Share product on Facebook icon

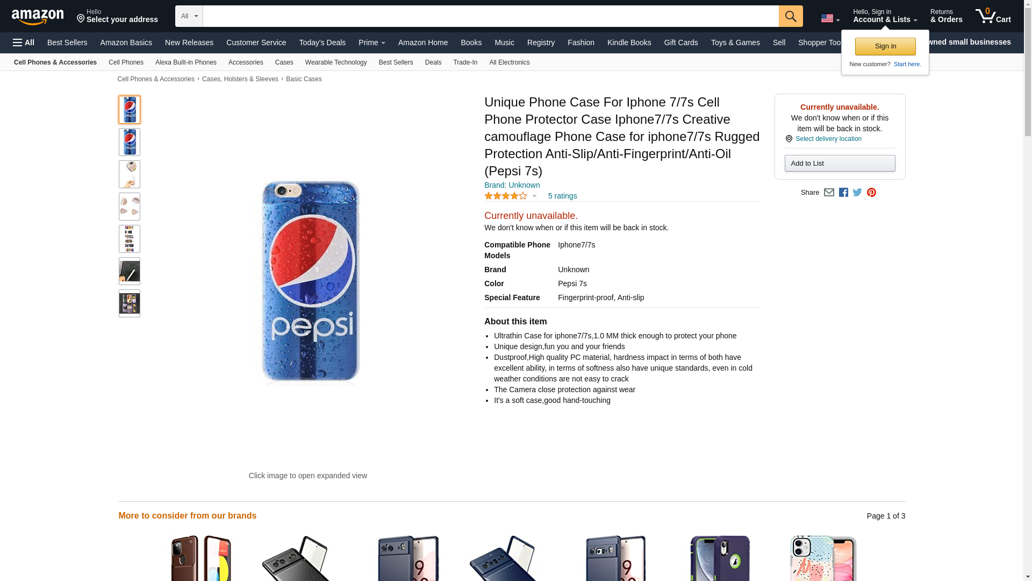pos(843,193)
